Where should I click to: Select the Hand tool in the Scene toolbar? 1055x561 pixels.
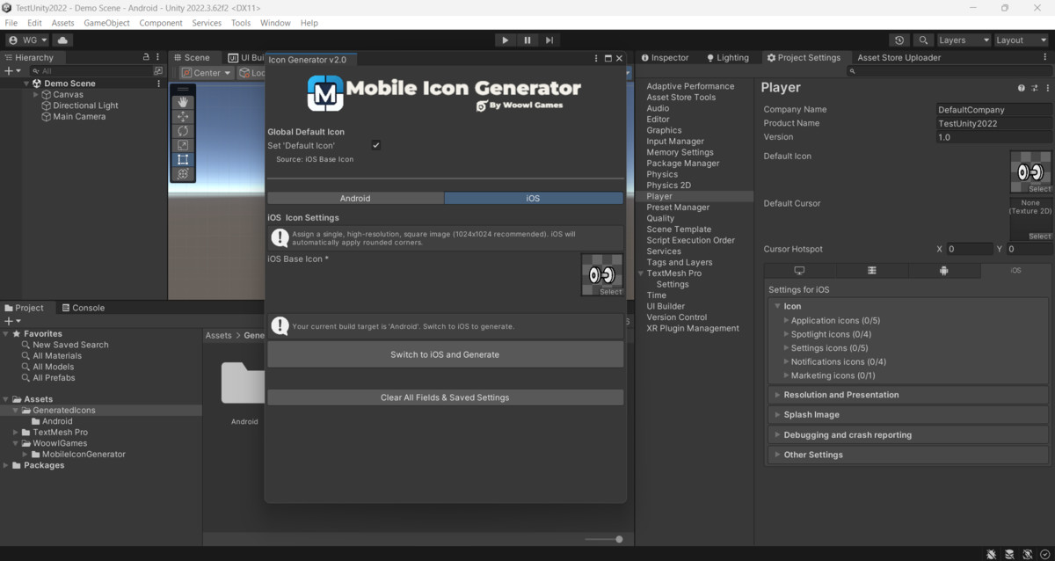pyautogui.click(x=183, y=102)
